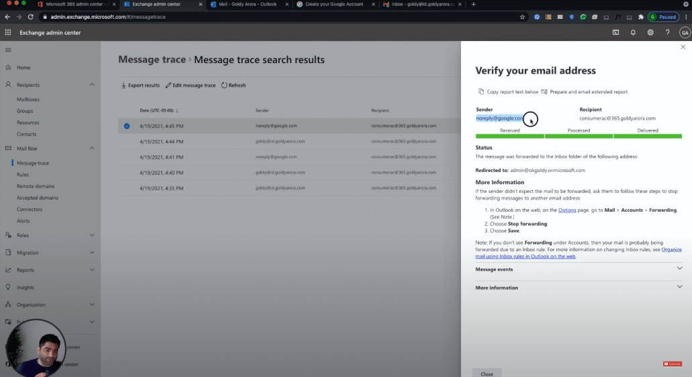The height and width of the screenshot is (377, 692).
Task: Click Export results
Action: (x=140, y=85)
